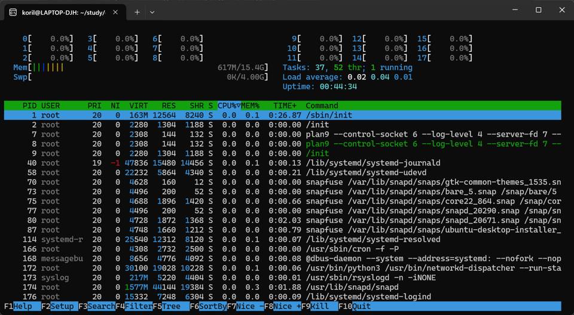Screen dimensions: 574x315
Task: Maximize the terminal window
Action: point(538,10)
